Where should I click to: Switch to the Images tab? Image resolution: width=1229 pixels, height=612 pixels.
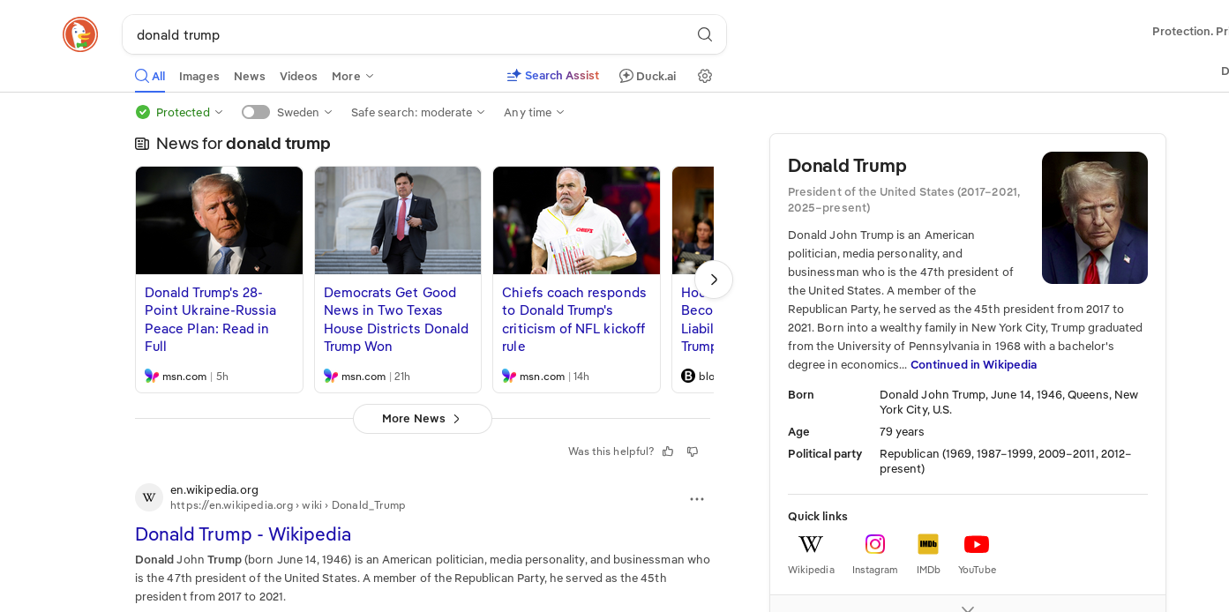click(x=199, y=76)
